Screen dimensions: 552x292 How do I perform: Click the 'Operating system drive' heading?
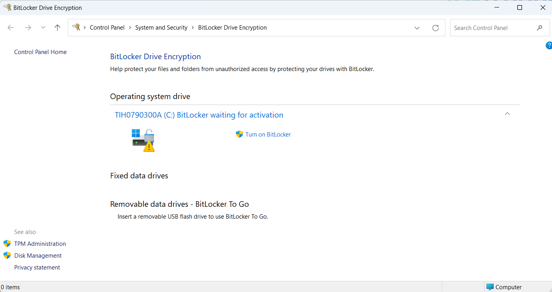150,96
